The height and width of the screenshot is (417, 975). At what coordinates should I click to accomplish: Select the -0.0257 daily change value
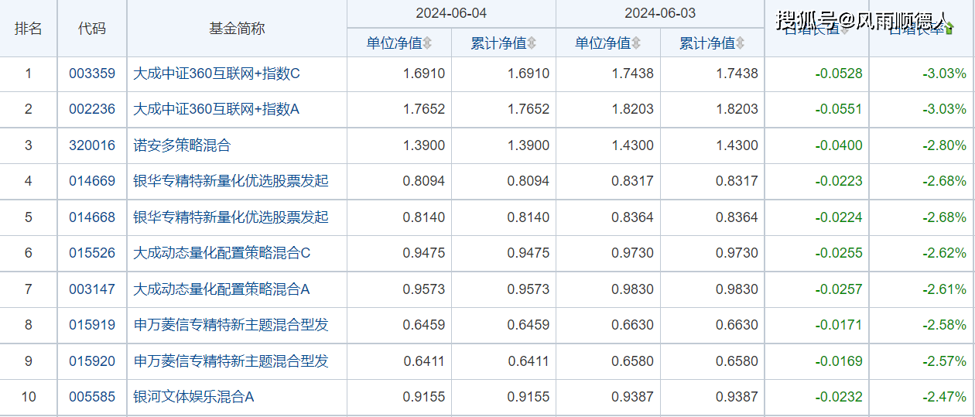839,289
